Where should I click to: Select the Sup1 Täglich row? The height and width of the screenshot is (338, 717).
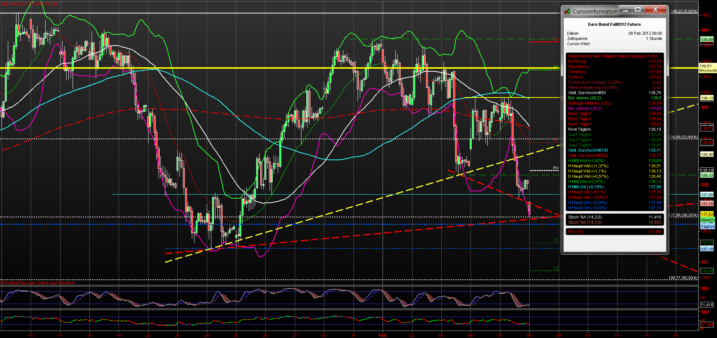[614, 134]
